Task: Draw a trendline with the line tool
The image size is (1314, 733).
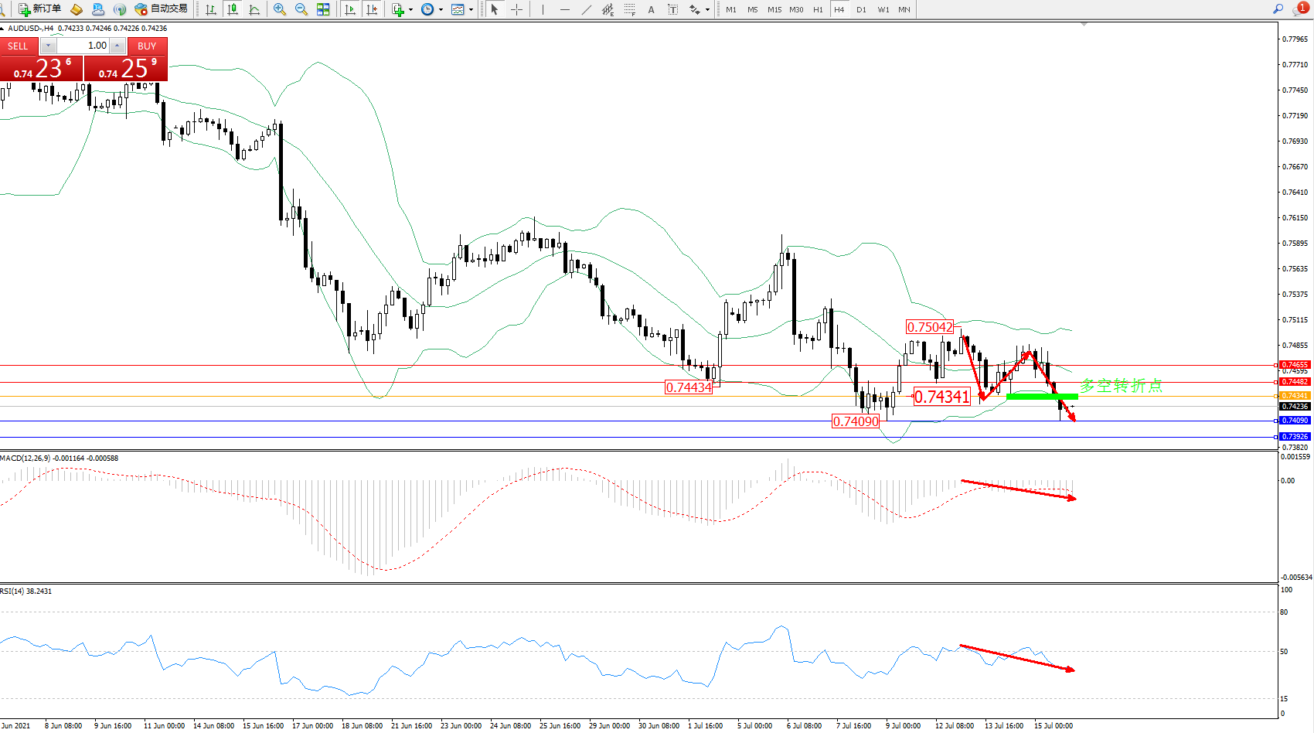Action: (587, 9)
